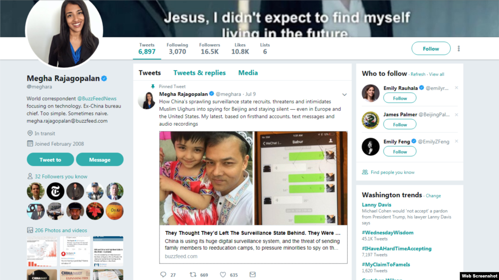The width and height of the screenshot is (499, 280).
Task: Toggle Follow for James Palmer
Action: [x=399, y=125]
